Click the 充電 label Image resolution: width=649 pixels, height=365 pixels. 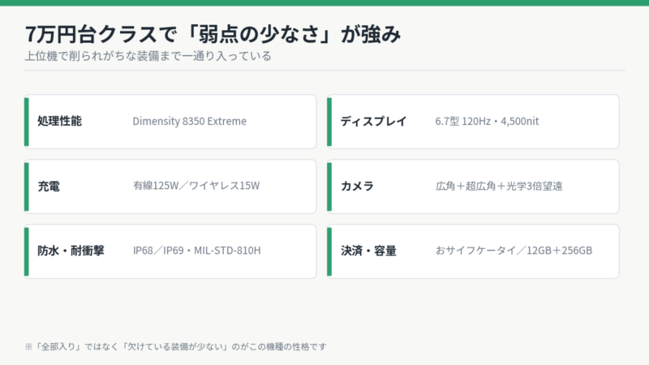(49, 187)
